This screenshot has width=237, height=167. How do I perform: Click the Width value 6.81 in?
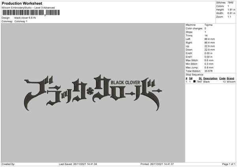tap(231, 13)
